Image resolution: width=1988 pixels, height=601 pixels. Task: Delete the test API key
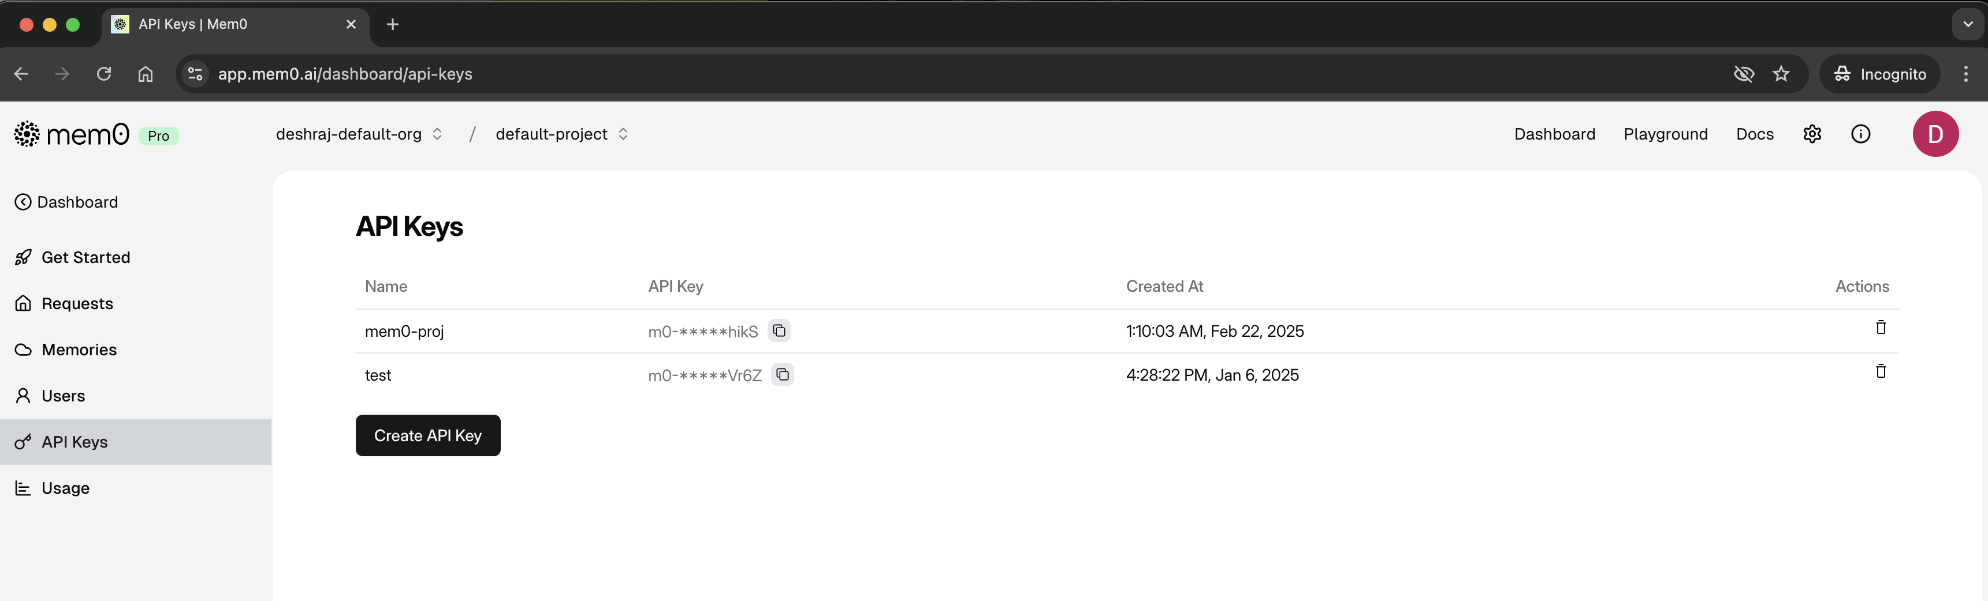[x=1881, y=371]
